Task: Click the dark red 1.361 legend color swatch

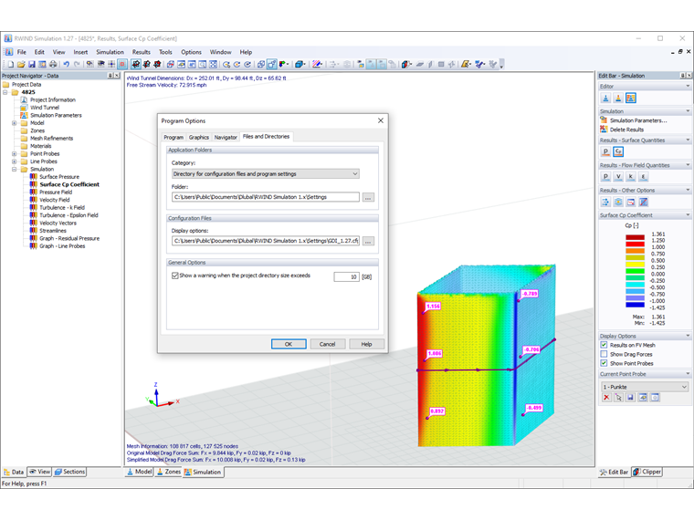Action: coord(635,237)
